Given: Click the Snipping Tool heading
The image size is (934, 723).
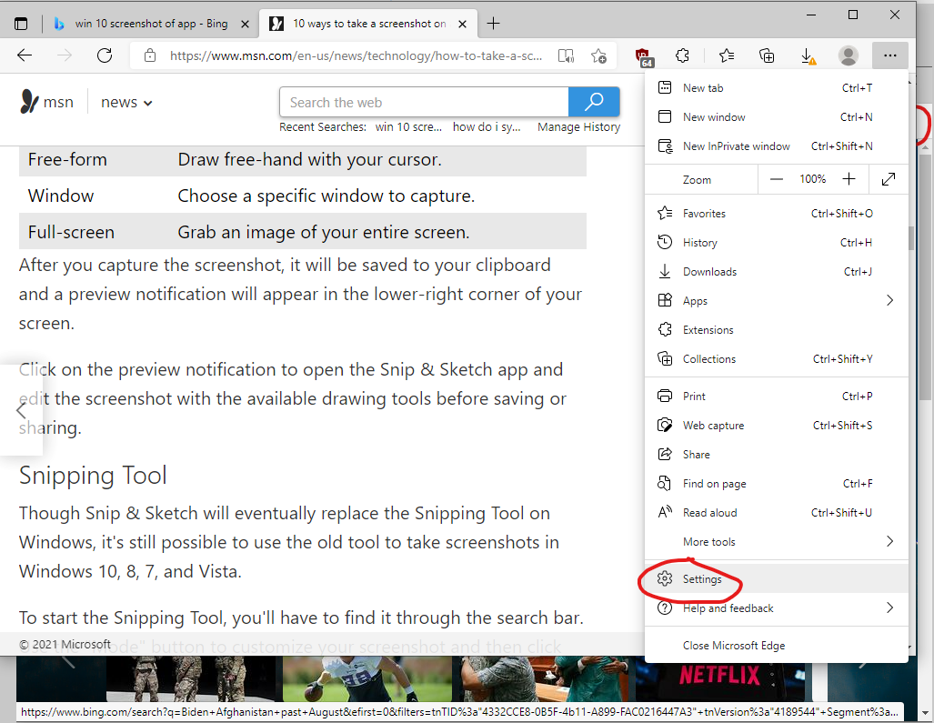Looking at the screenshot, I should pos(93,476).
